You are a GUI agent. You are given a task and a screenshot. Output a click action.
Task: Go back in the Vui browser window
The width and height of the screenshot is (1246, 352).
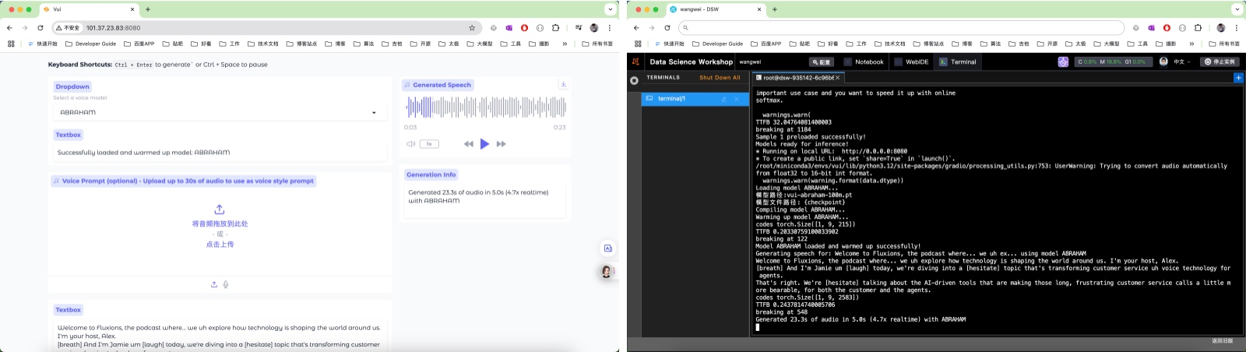pos(9,27)
